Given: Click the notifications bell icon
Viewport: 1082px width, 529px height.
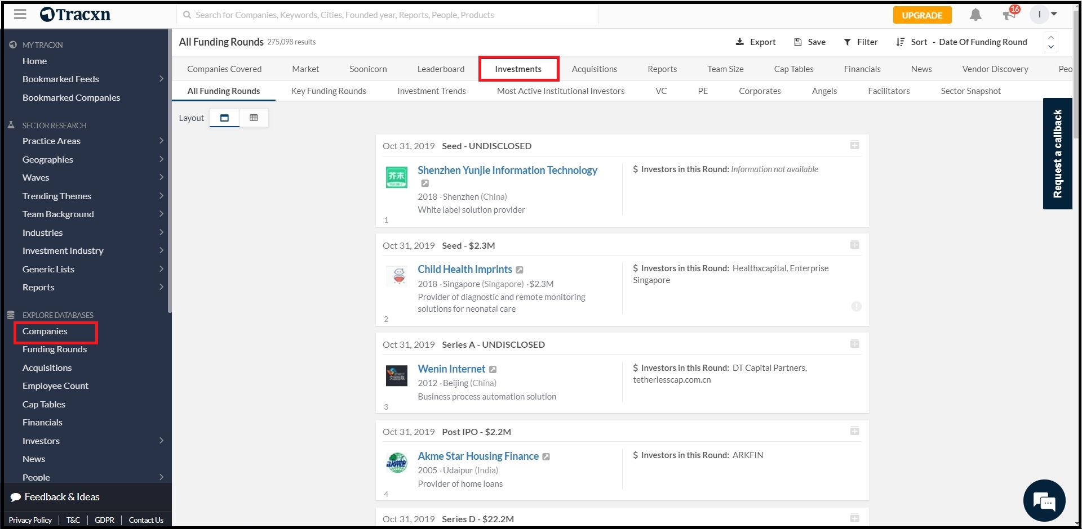Looking at the screenshot, I should [975, 15].
